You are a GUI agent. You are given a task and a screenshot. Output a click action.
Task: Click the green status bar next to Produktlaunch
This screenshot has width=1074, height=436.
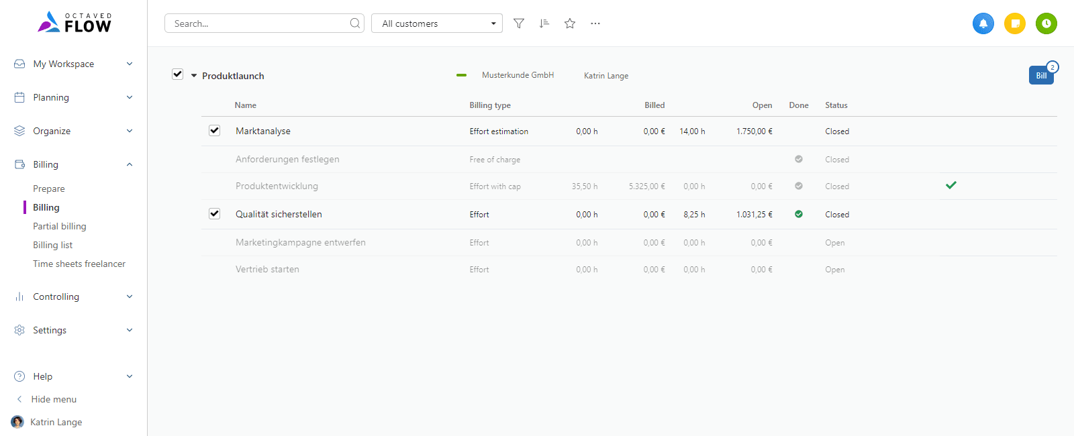461,75
